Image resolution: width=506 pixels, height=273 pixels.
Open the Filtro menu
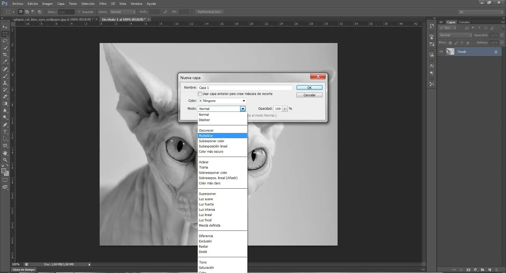(x=103, y=4)
